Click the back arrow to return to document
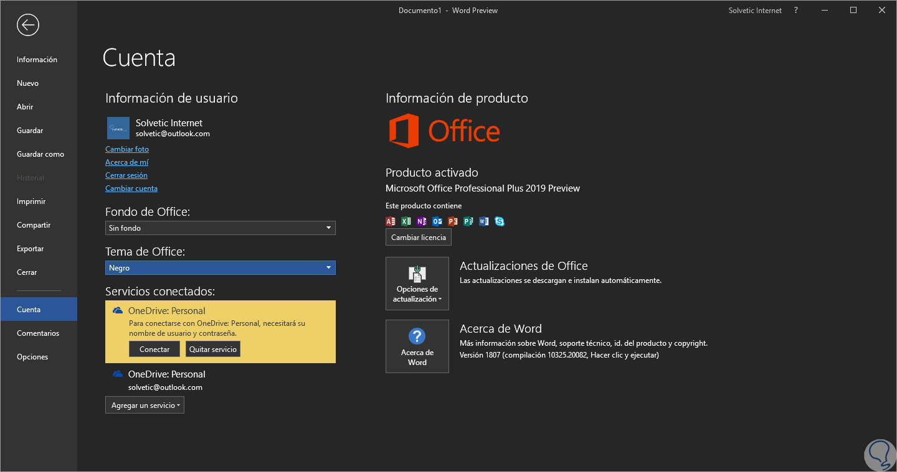This screenshot has height=472, width=897. point(28,25)
